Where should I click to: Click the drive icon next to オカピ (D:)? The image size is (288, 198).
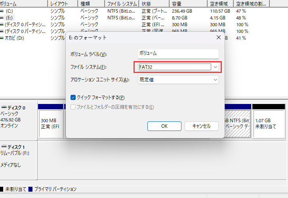[x=2, y=38]
